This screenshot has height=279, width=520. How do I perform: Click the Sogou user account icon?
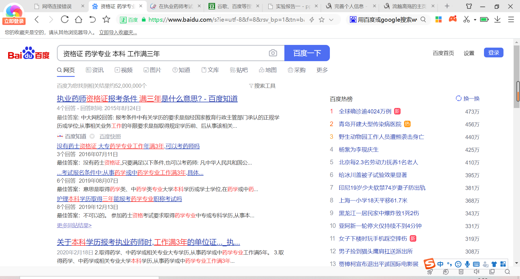pos(485,264)
